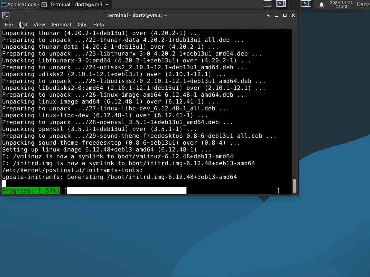Click the 'Unpacking thunar-data' line
Screen dimensions: 370x277
pyautogui.click(x=110, y=47)
